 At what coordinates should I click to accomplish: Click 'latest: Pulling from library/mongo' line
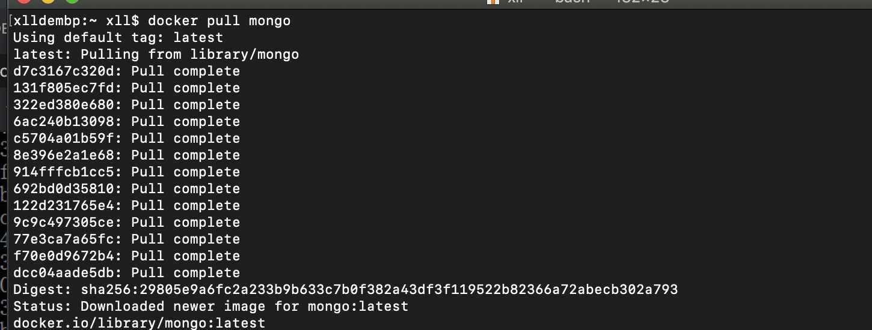(156, 55)
